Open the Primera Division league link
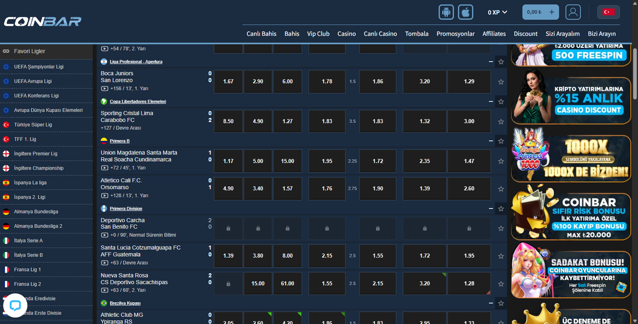Screen dimensions: 638x324 coord(126,208)
